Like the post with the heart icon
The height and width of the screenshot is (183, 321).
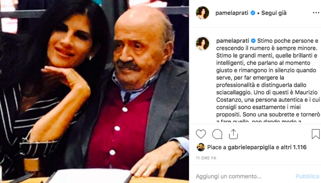[201, 134]
